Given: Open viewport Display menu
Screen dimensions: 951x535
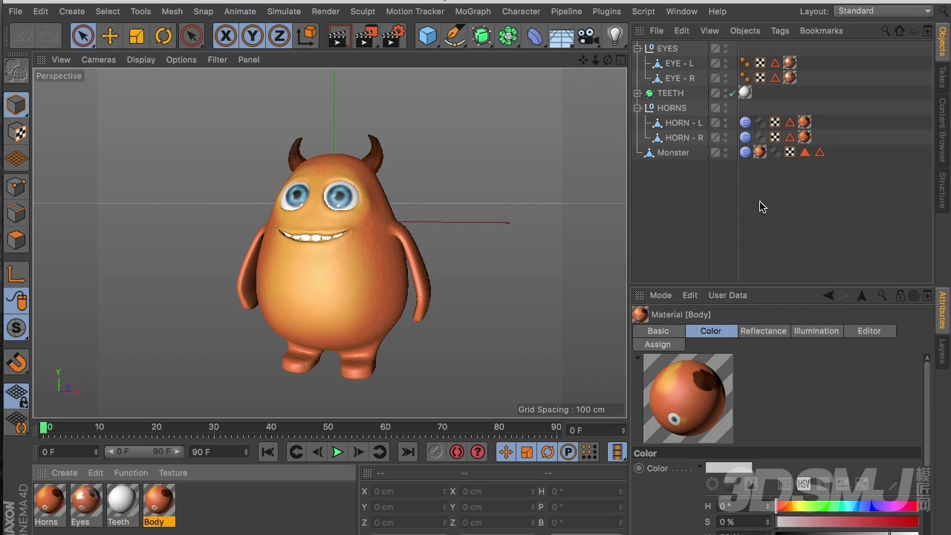Looking at the screenshot, I should pyautogui.click(x=141, y=59).
